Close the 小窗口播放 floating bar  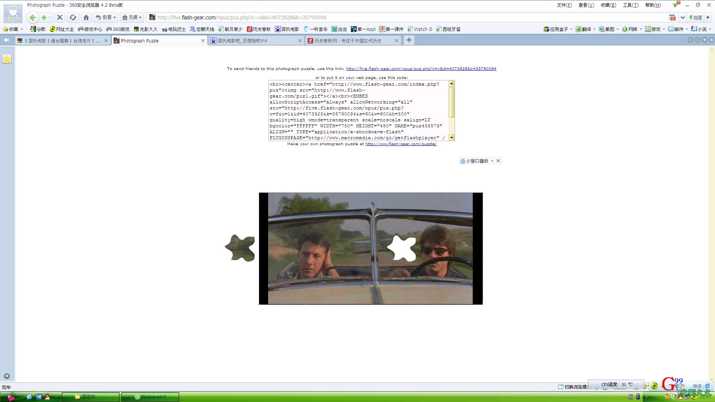point(498,161)
